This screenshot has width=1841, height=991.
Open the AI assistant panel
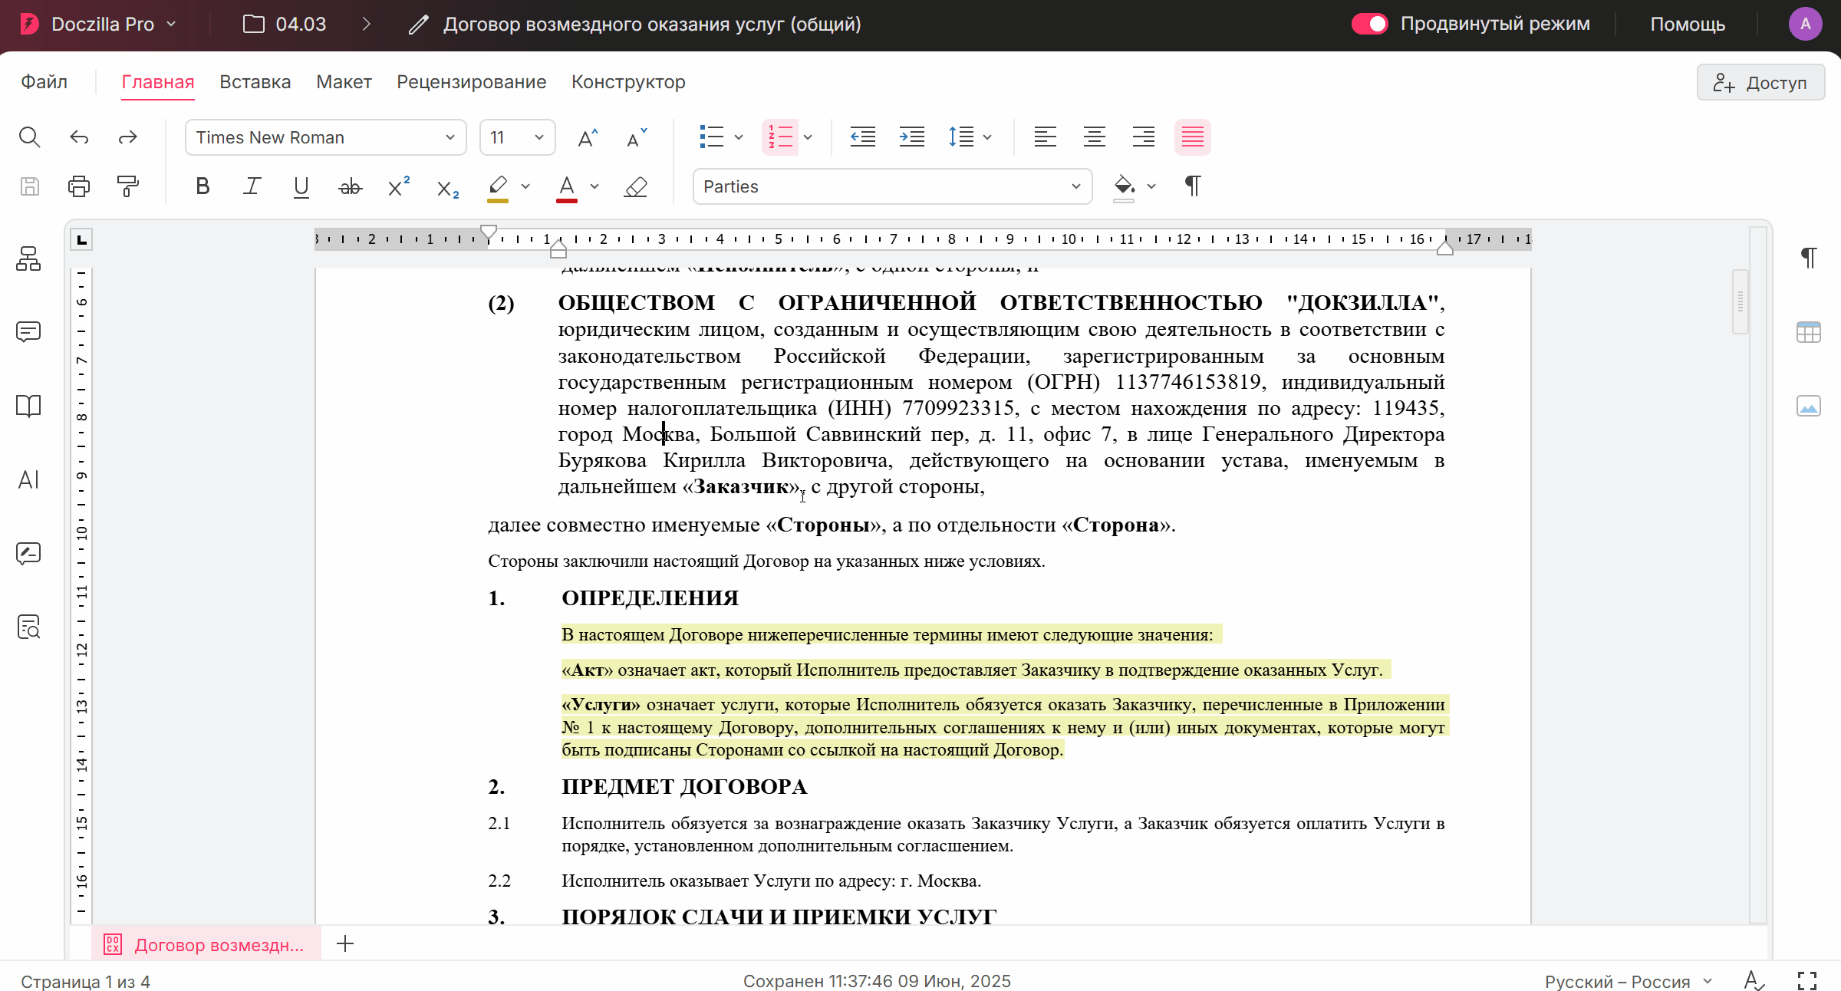tap(28, 479)
